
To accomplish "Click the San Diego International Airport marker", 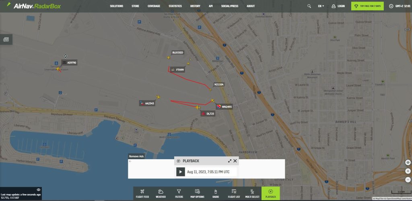I will 56,63.
